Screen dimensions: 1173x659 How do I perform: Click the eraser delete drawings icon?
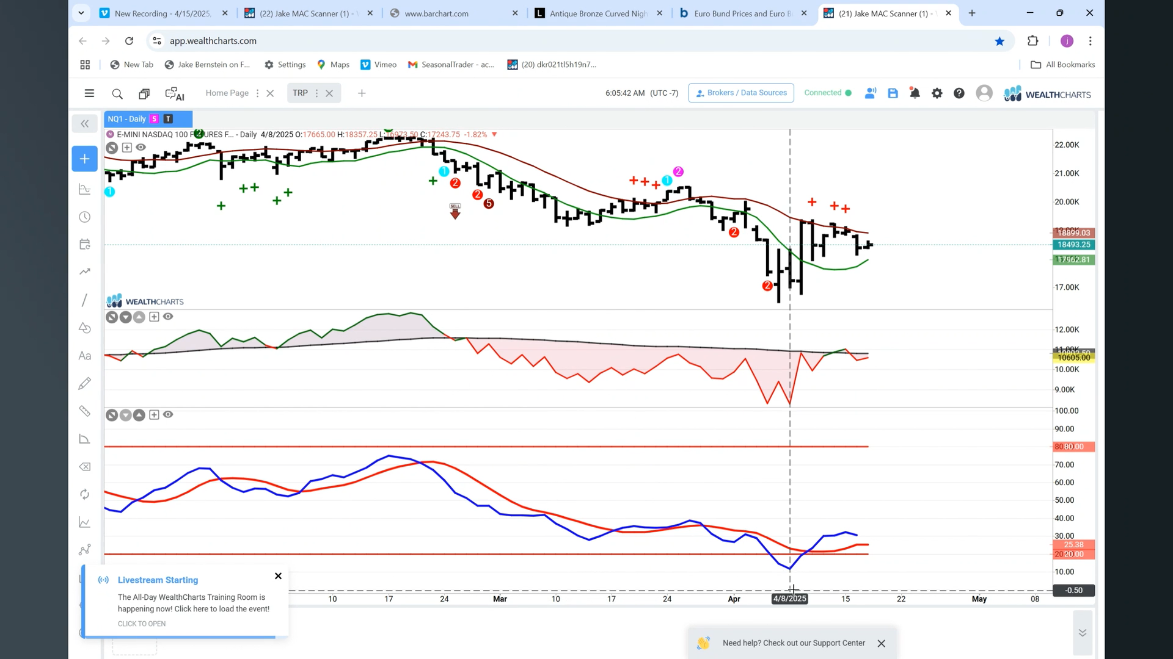coord(85,467)
